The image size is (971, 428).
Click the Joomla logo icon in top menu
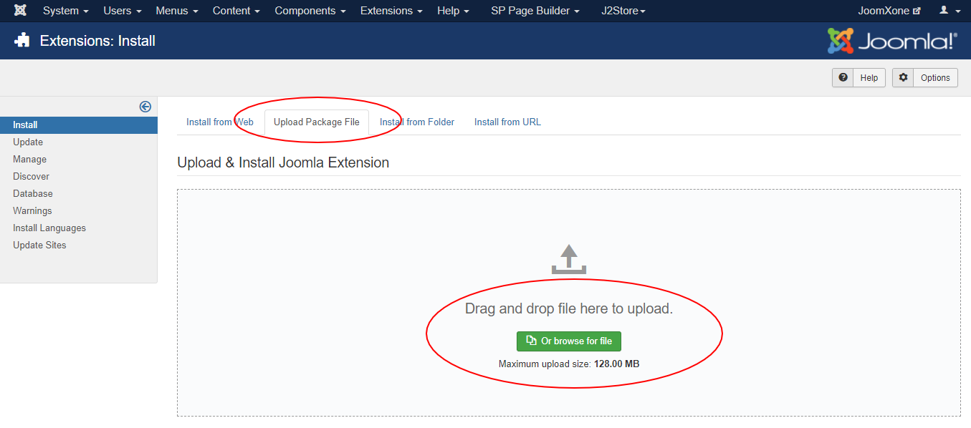pos(21,11)
